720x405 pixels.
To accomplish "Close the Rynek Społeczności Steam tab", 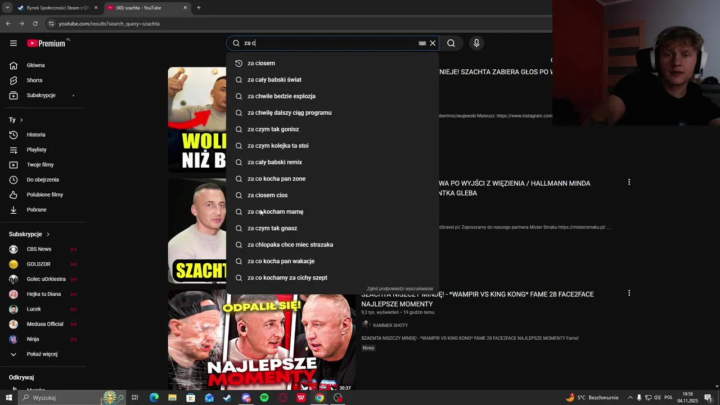I will [96, 8].
